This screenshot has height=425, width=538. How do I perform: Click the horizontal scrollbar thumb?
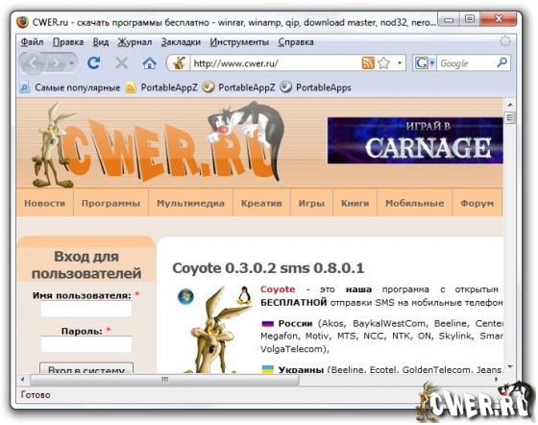click(164, 380)
